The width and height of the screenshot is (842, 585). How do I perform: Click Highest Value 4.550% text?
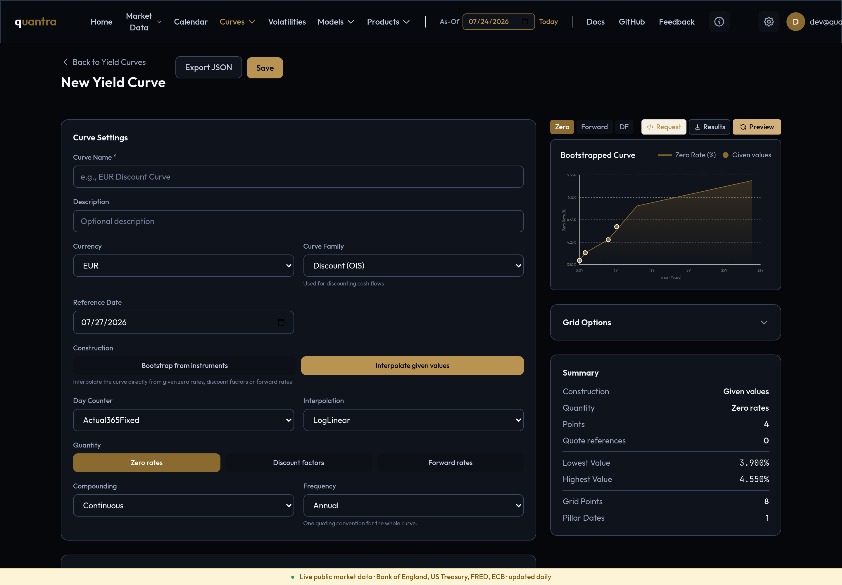pos(754,479)
